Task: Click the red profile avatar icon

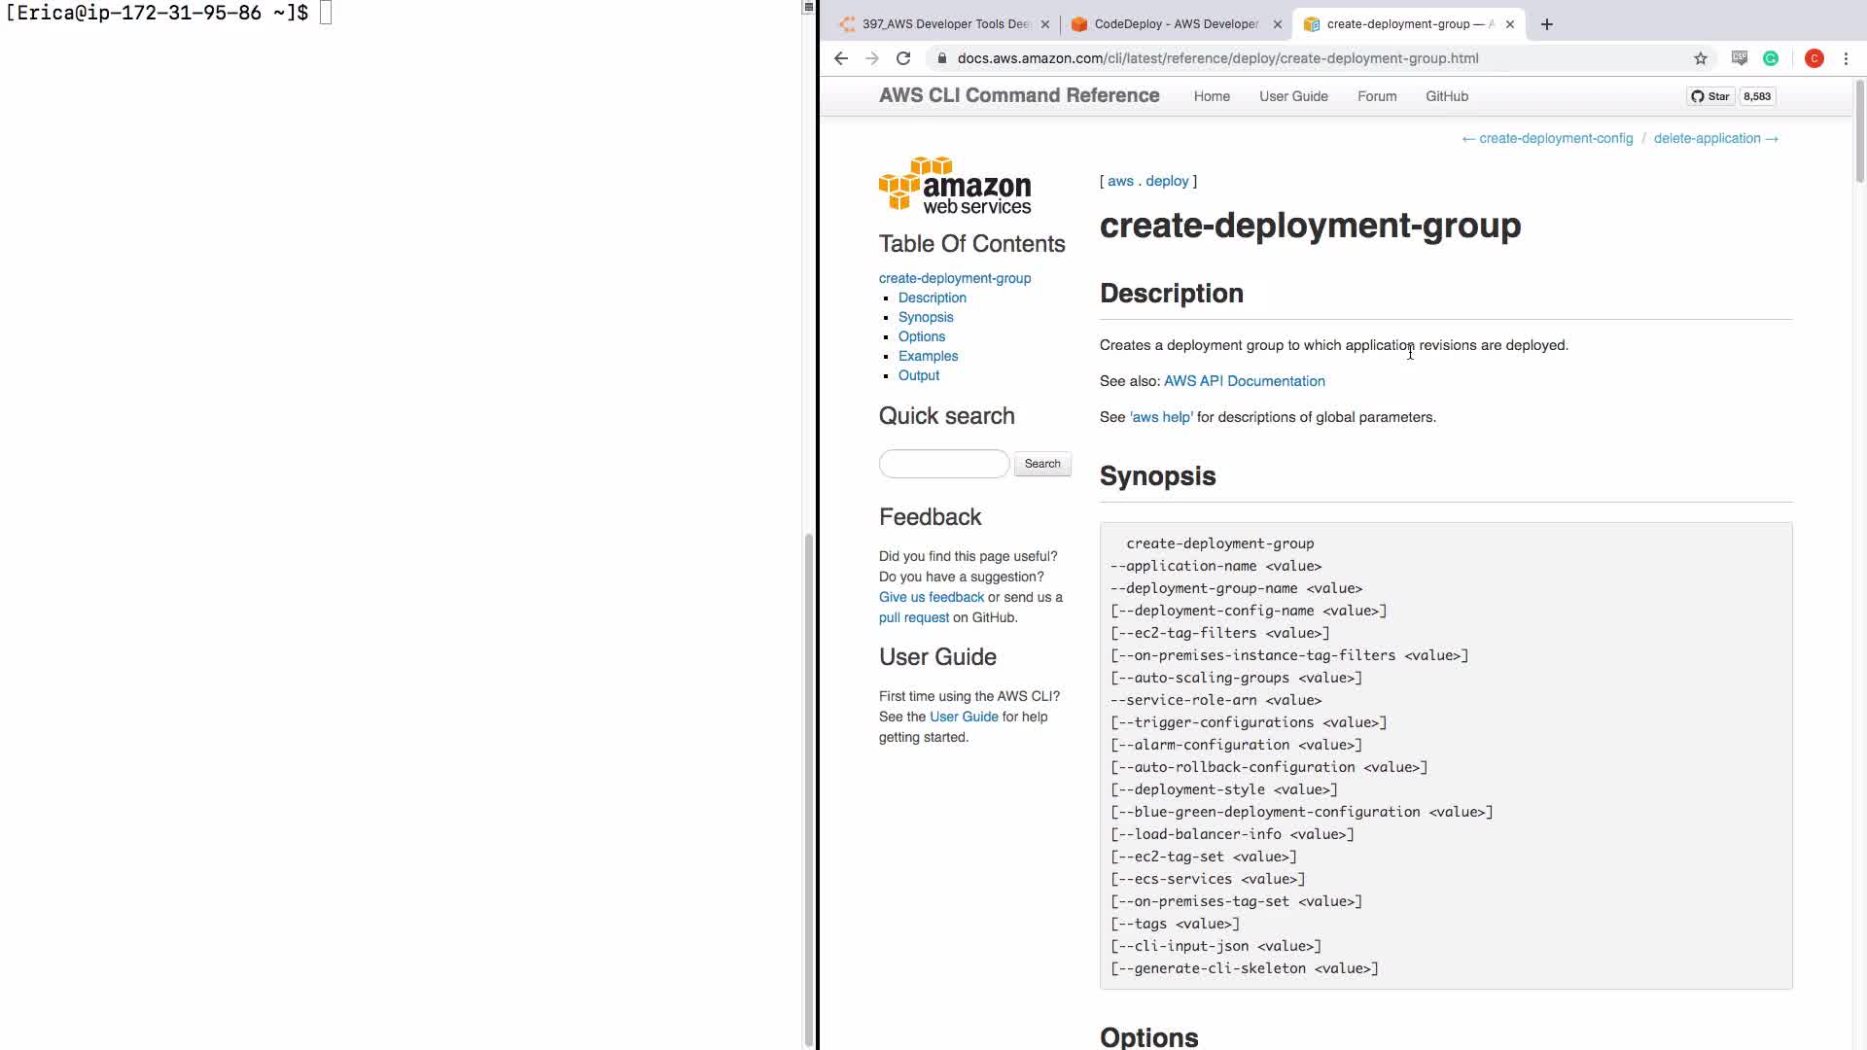Action: pos(1814,58)
